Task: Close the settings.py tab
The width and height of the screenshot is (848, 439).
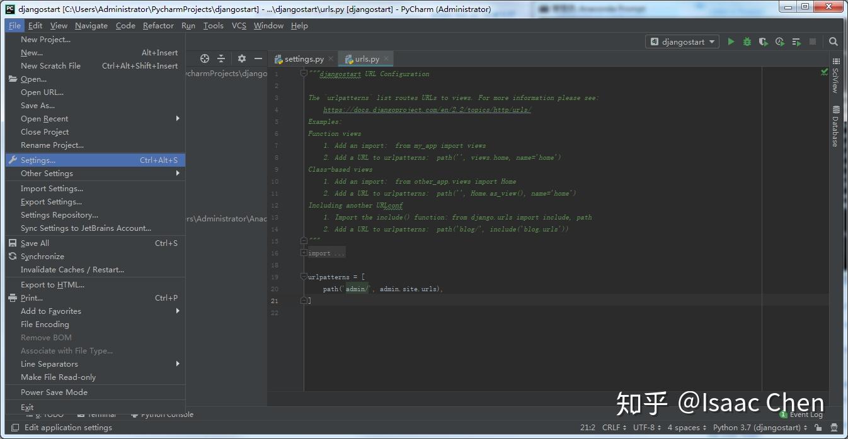Action: 331,58
